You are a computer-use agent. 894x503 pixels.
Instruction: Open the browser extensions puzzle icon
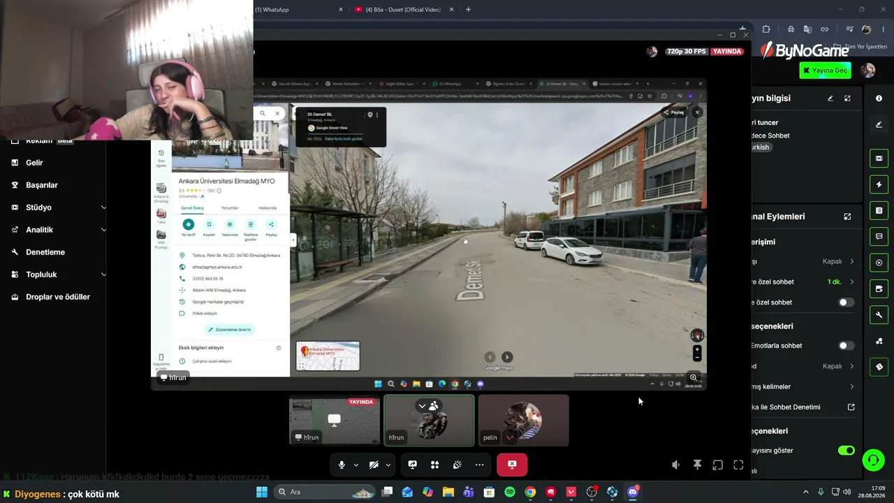[x=766, y=29]
